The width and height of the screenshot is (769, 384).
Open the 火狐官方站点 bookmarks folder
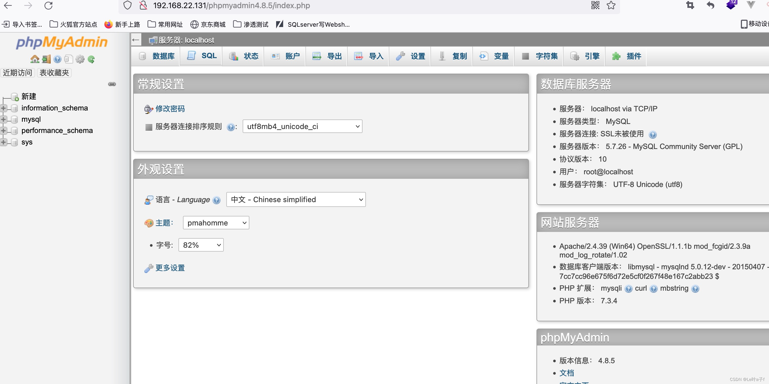(73, 24)
